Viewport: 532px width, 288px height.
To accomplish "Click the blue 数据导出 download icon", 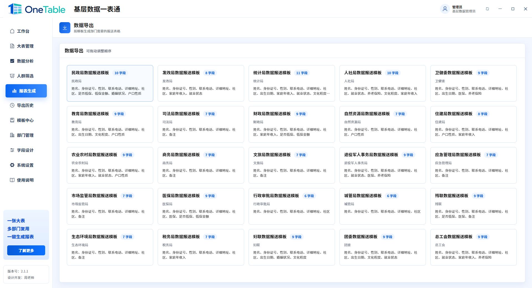I will (65, 28).
